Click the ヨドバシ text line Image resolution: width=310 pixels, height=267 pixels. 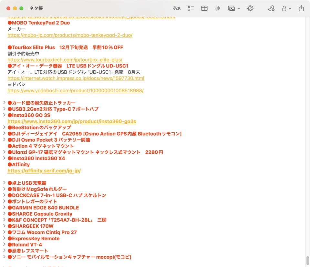(16, 84)
